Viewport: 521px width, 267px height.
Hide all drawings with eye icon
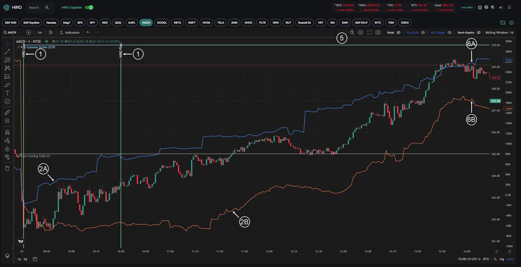[x=7, y=156]
